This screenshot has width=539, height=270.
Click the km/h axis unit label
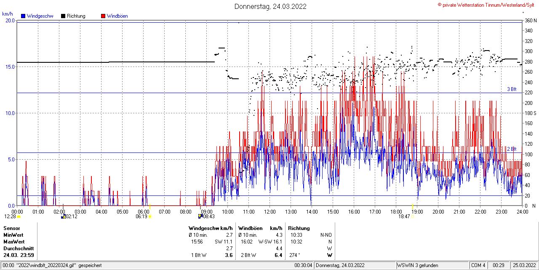(x=8, y=14)
